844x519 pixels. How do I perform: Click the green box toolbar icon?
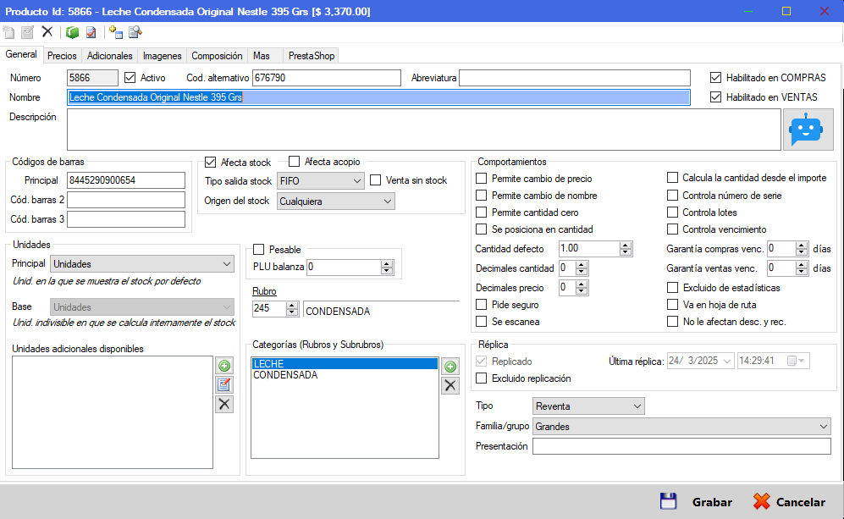tap(72, 32)
